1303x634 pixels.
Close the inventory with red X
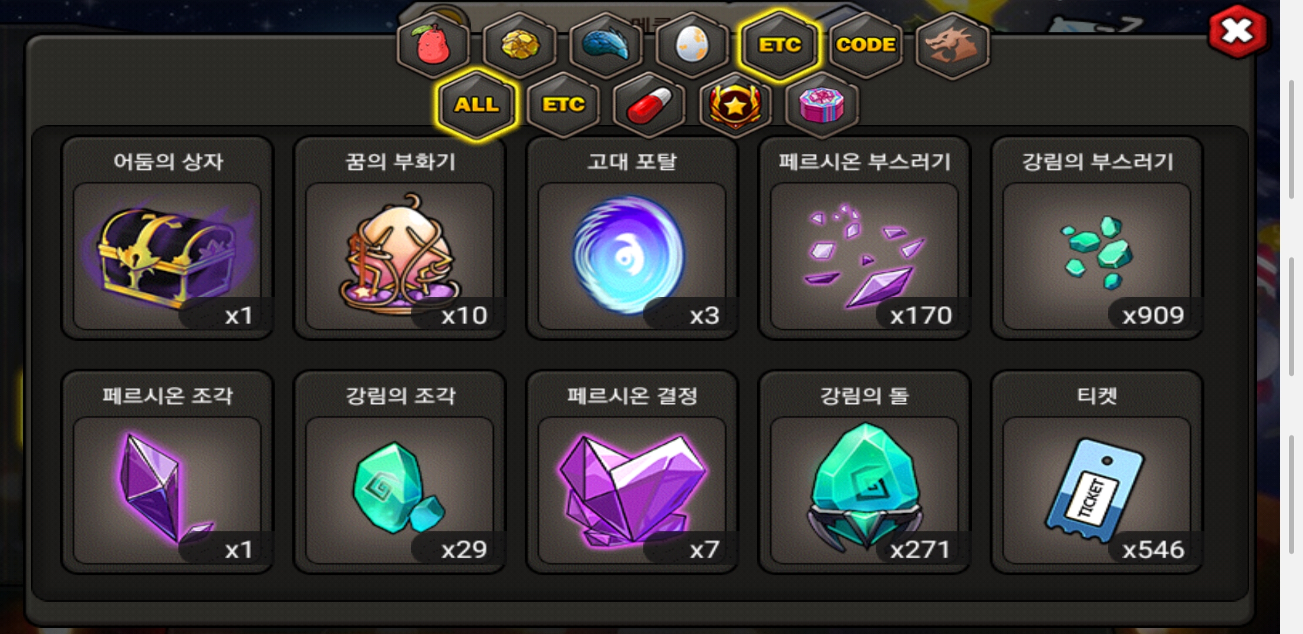click(1237, 32)
